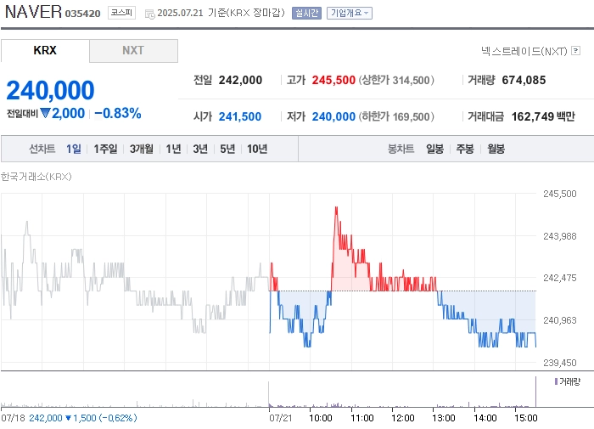Click the -0.83% change rate

(x=118, y=113)
